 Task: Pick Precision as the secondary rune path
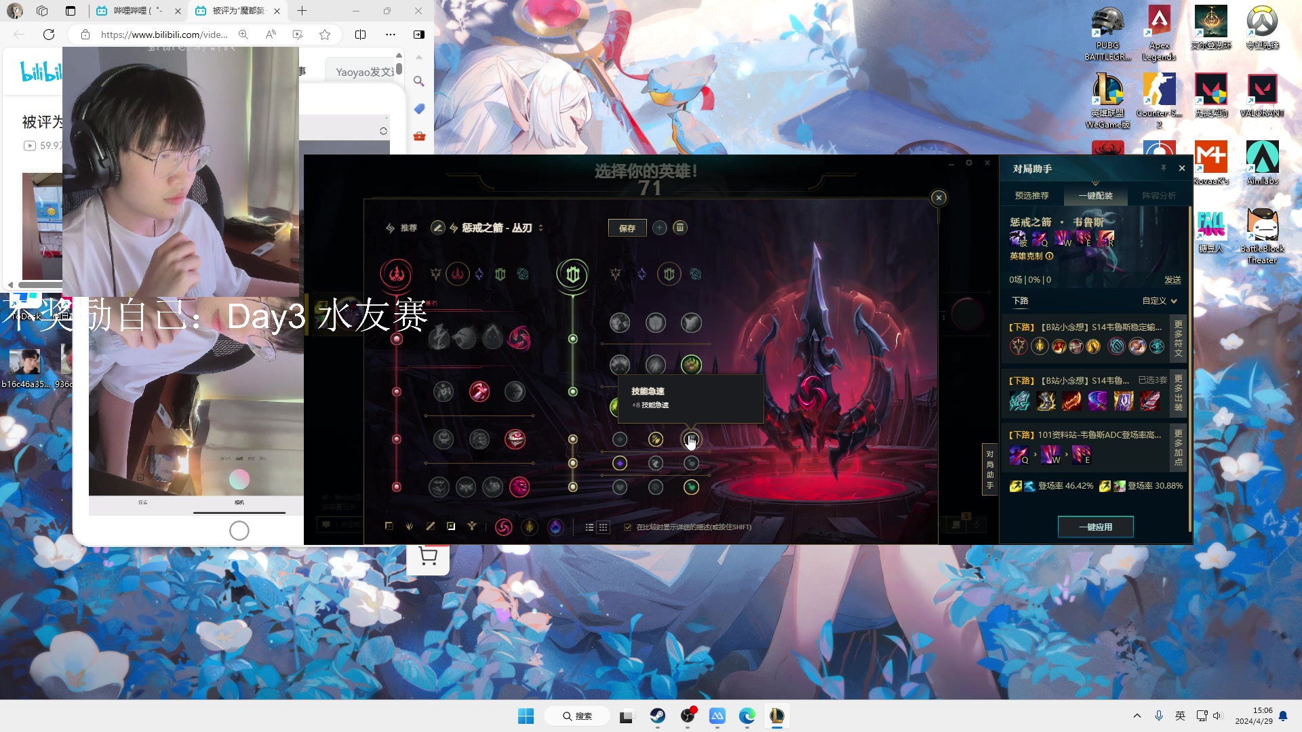click(616, 274)
